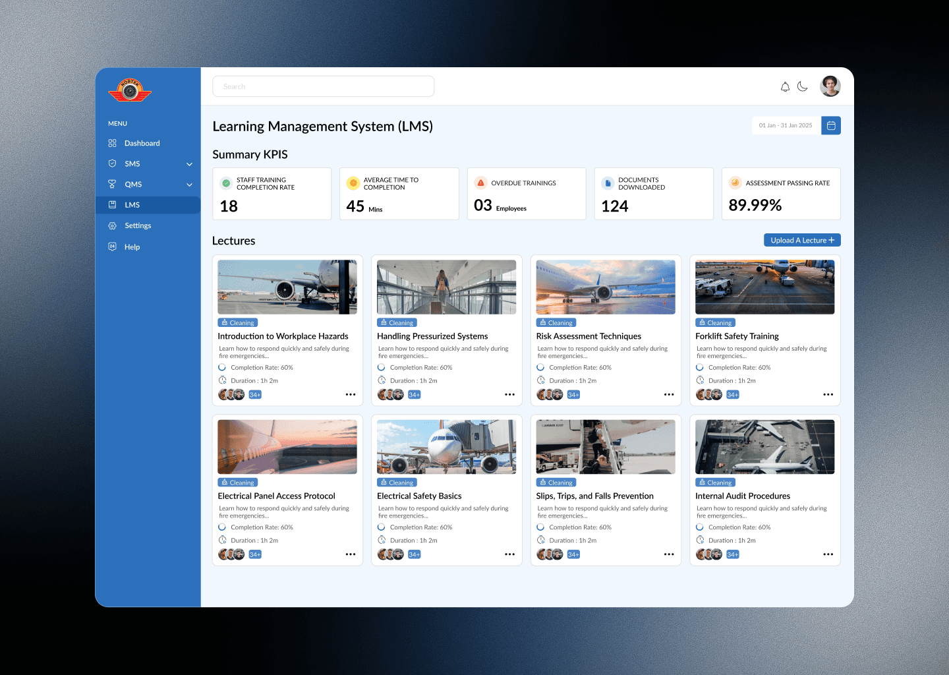The width and height of the screenshot is (949, 675).
Task: Click the Search input field
Action: click(323, 86)
